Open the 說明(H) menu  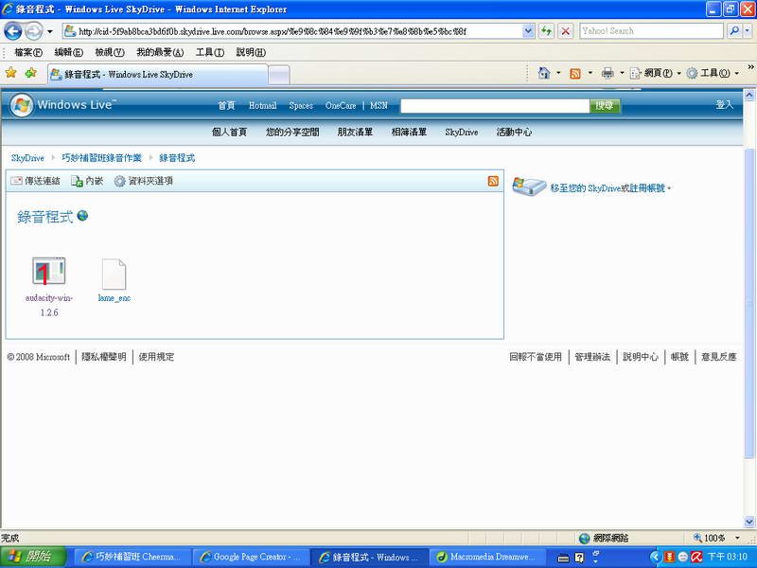(x=251, y=52)
